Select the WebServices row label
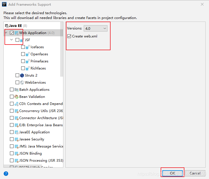Viewport: 209px width, 179px height. 35,82
